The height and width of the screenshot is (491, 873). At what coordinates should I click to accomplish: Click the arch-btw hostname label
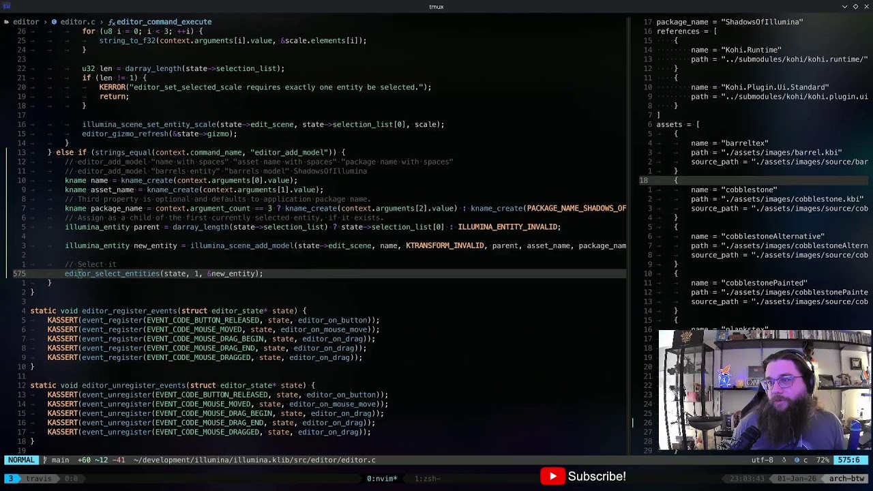[846, 479]
